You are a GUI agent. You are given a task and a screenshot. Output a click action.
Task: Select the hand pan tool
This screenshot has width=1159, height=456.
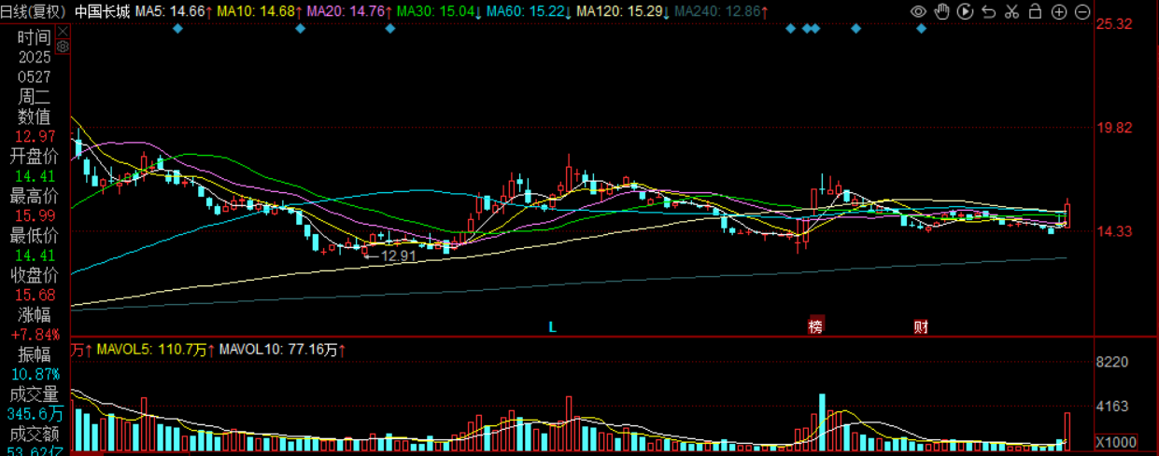pyautogui.click(x=942, y=12)
